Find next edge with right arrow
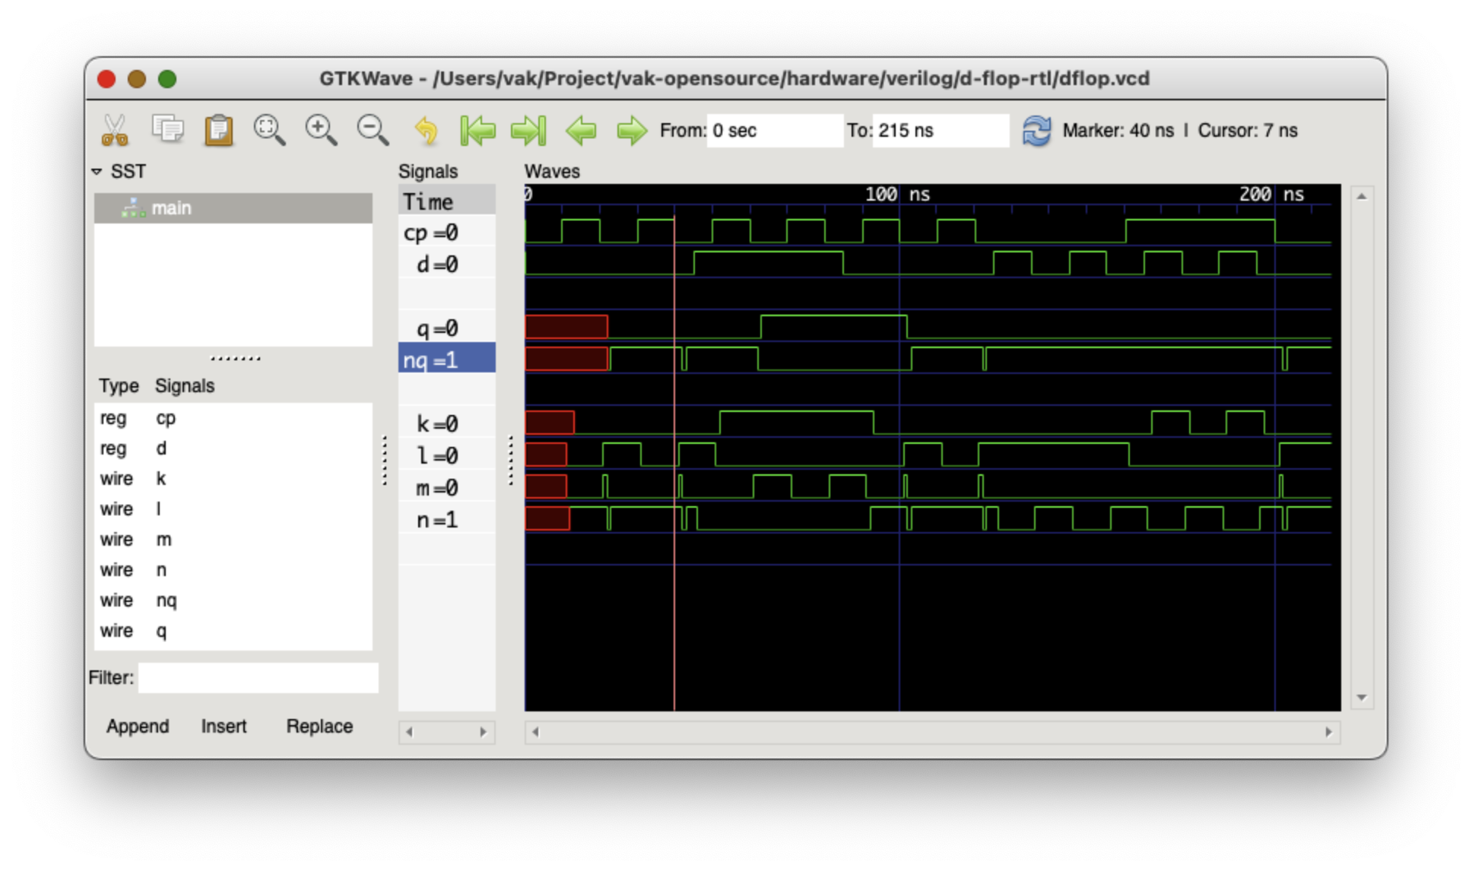This screenshot has height=871, width=1472. (x=631, y=130)
